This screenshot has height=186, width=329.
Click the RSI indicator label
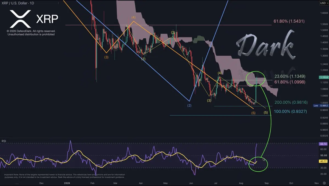[x=4, y=141]
